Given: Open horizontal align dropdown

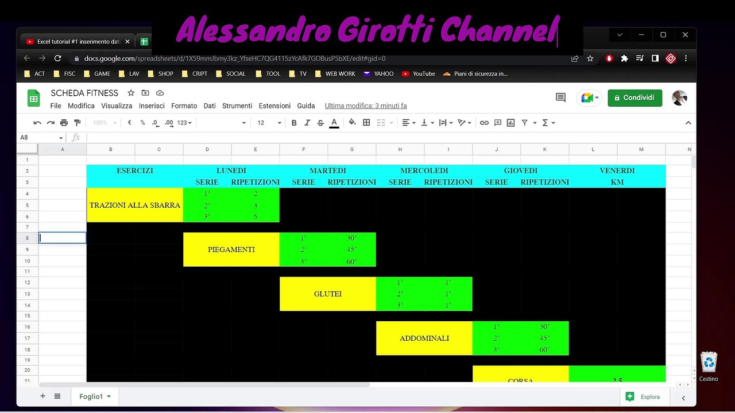Looking at the screenshot, I should 408,123.
